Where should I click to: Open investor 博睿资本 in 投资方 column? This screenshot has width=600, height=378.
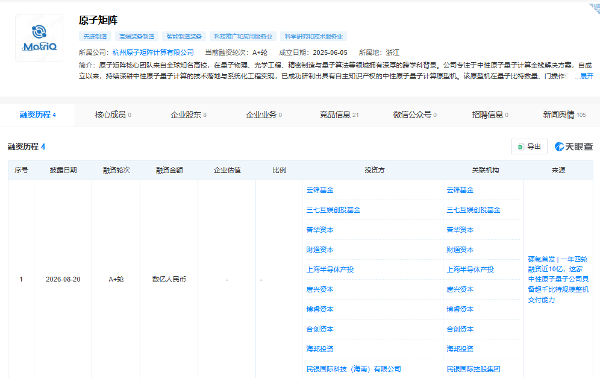pyautogui.click(x=320, y=309)
